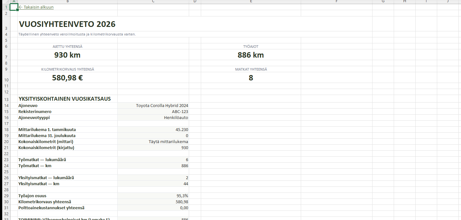Viewport: 461px width, 220px height.
Task: Click the Matkat yhteensä value 8
Action: tap(251, 78)
